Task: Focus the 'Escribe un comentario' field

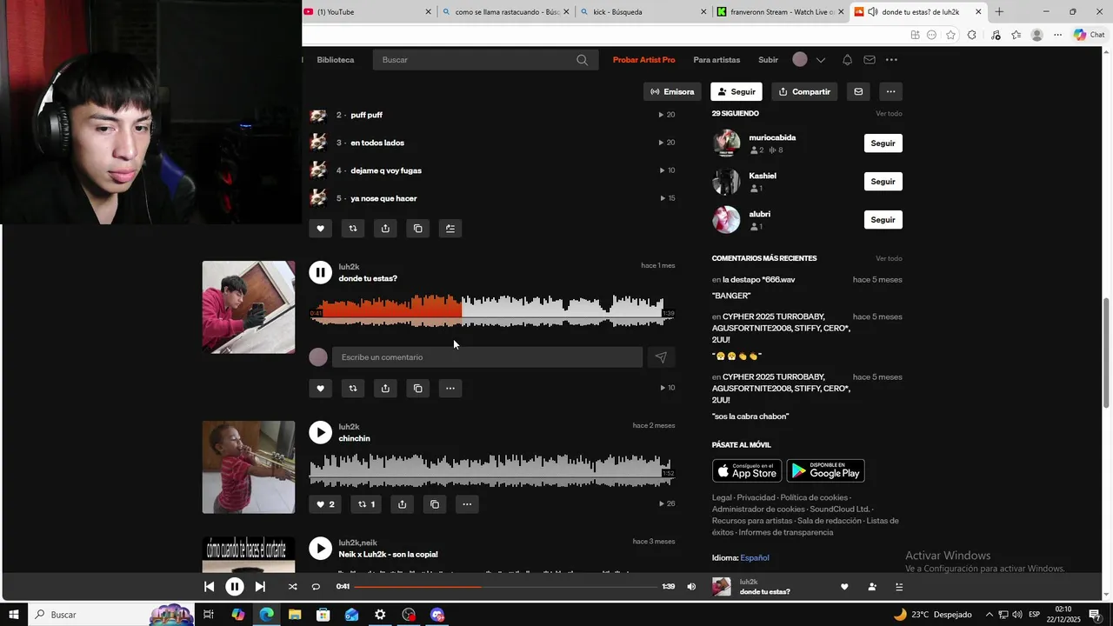Action: tap(487, 357)
